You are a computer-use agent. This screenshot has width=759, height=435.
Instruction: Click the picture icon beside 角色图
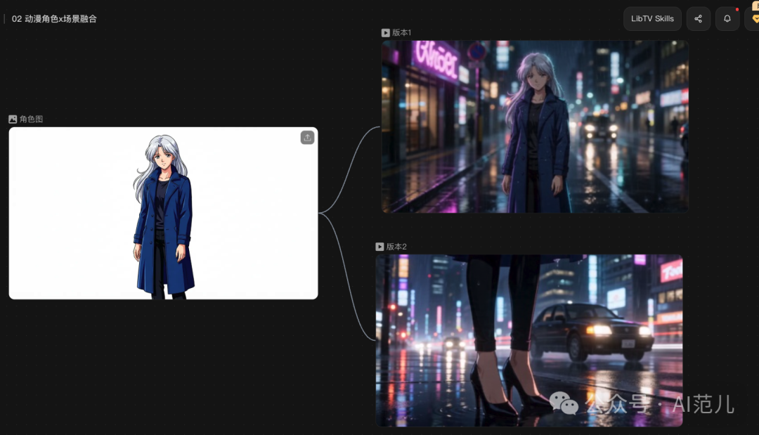(13, 119)
